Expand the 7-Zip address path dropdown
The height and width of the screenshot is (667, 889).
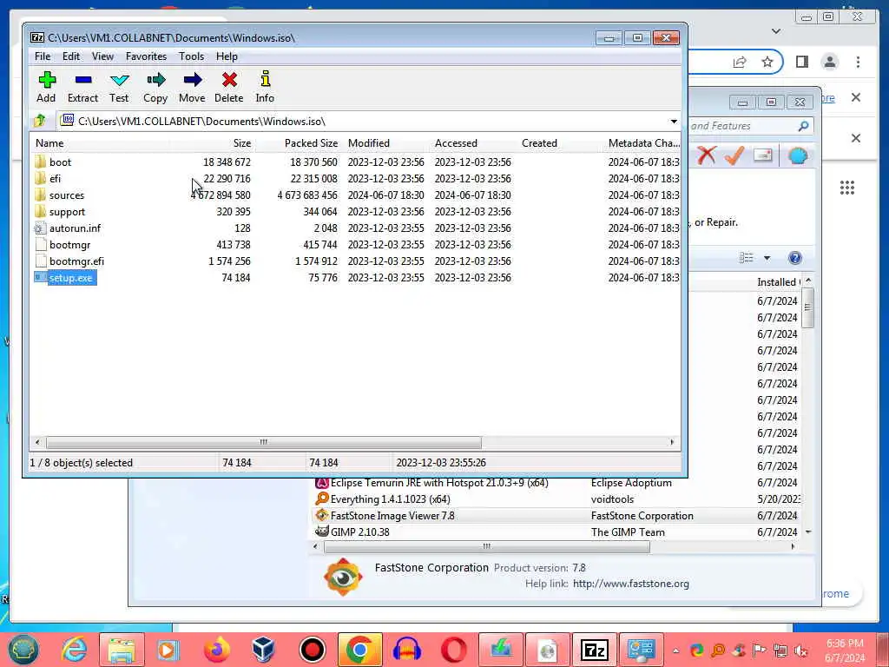(674, 122)
